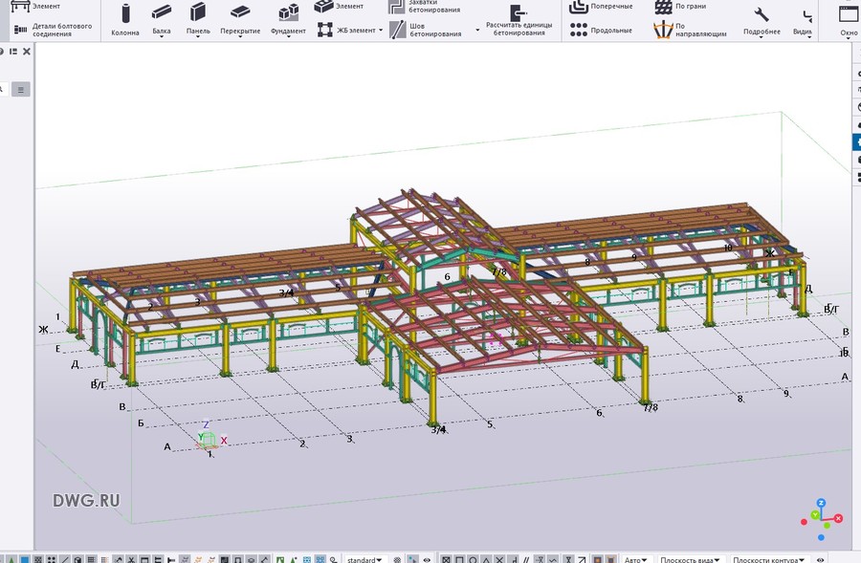Click the Балка beam tool icon

point(162,13)
